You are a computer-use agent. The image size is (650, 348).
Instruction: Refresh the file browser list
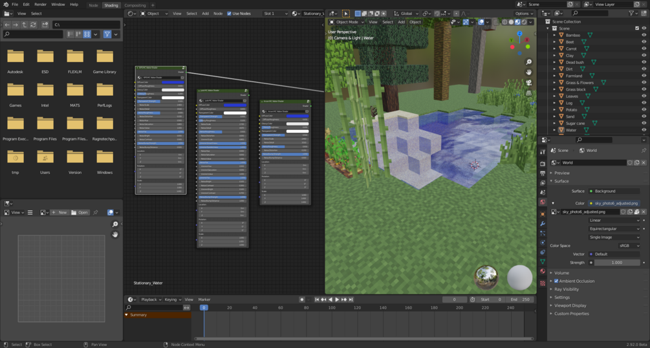[x=33, y=25]
